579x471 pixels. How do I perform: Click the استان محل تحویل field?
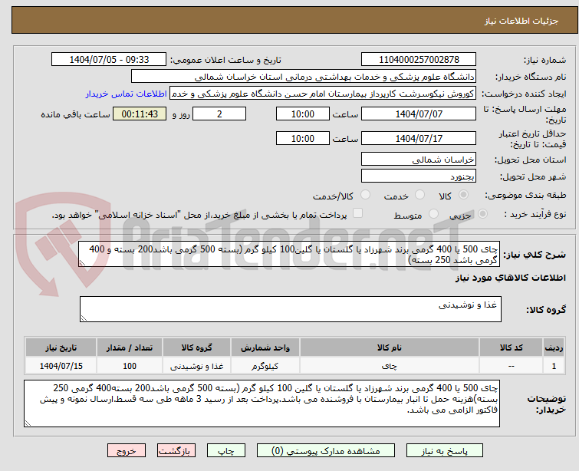click(419, 160)
